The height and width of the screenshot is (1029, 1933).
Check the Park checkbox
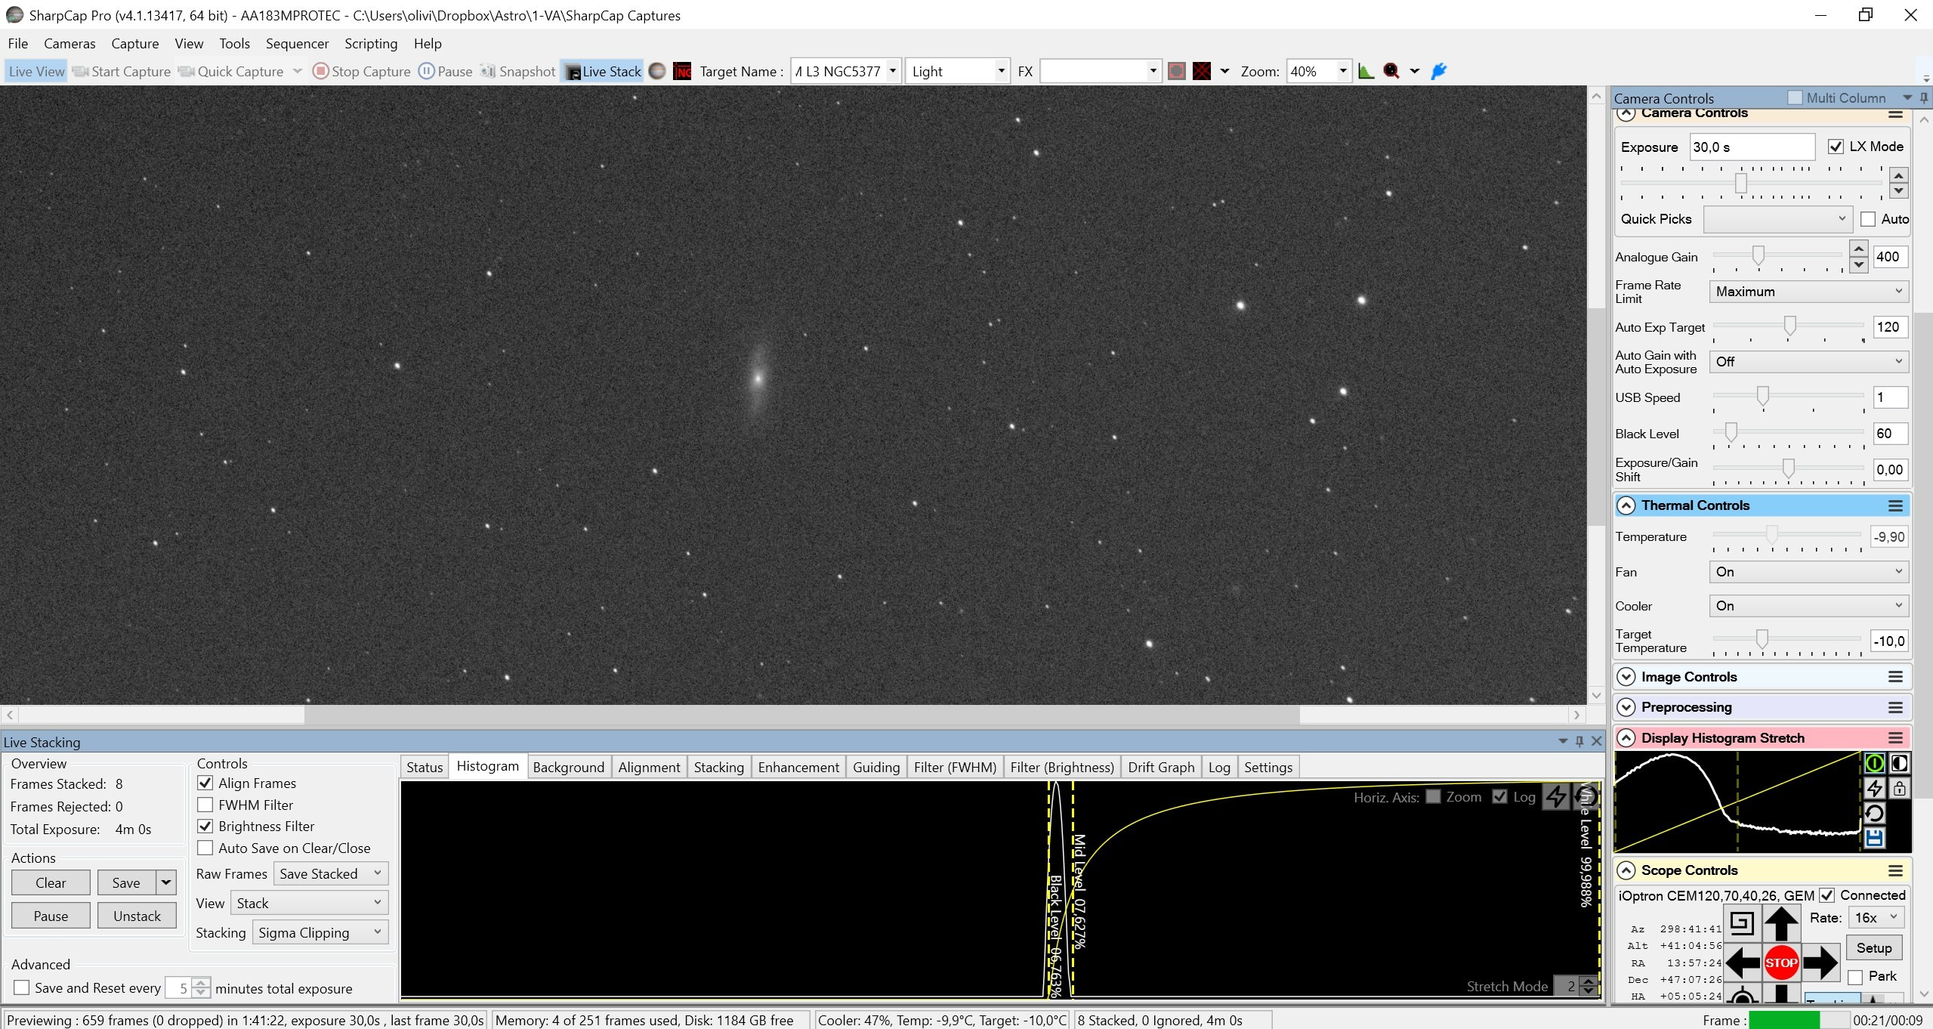(x=1855, y=978)
